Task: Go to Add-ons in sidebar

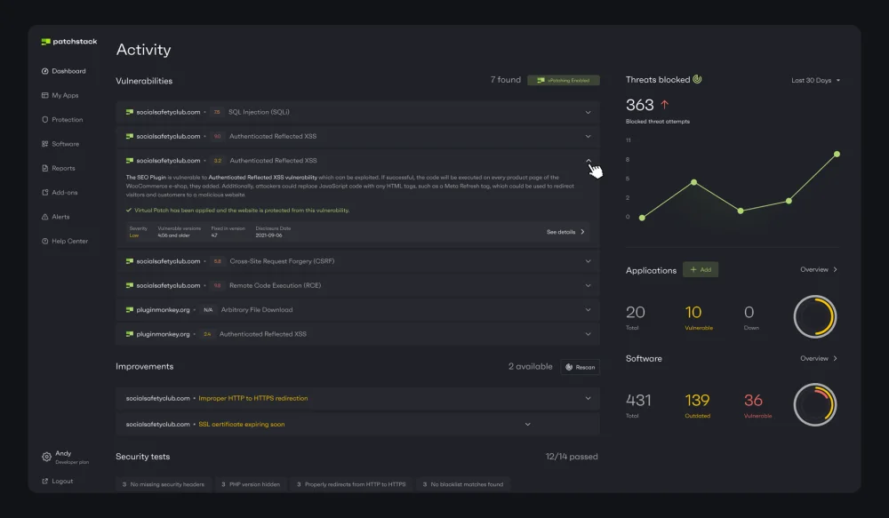Action: point(60,193)
